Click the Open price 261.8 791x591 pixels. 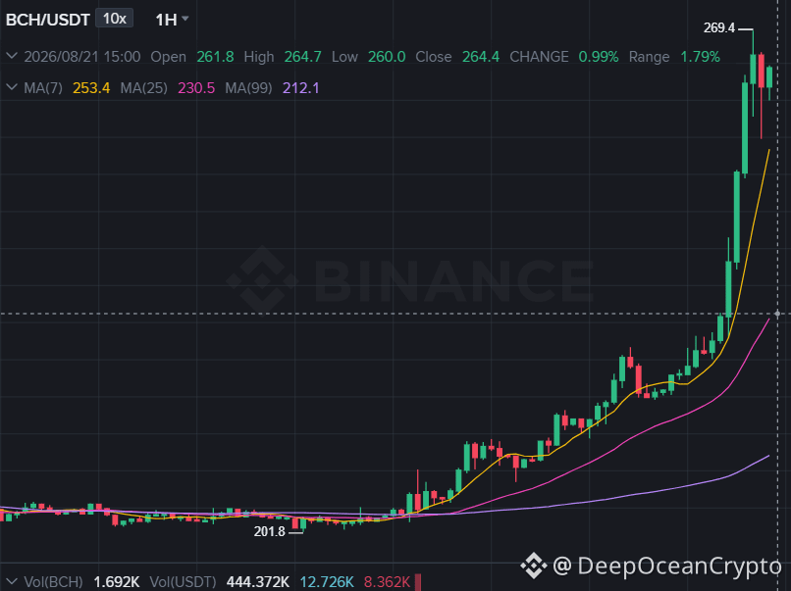click(x=215, y=57)
